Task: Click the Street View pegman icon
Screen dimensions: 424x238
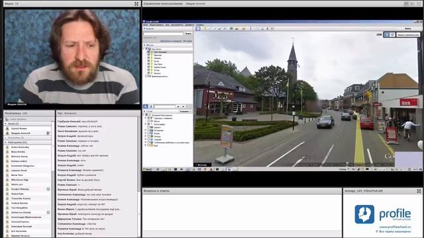Action: [x=387, y=34]
